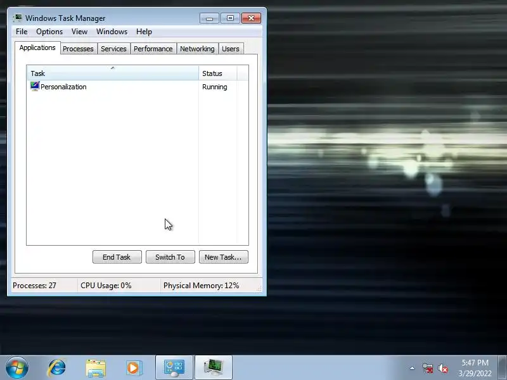
Task: Click the Switch To button
Action: click(x=170, y=257)
